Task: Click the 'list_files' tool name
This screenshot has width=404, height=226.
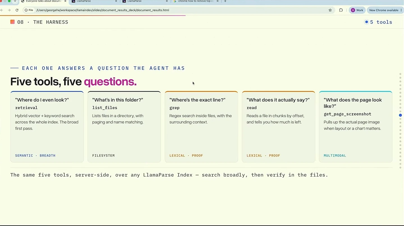Action: click(105, 108)
